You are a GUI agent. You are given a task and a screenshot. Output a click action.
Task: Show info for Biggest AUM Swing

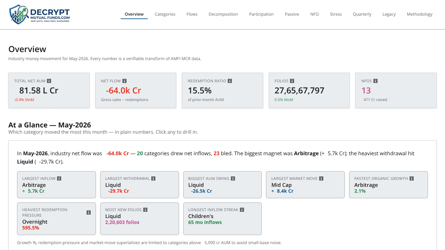tap(233, 178)
